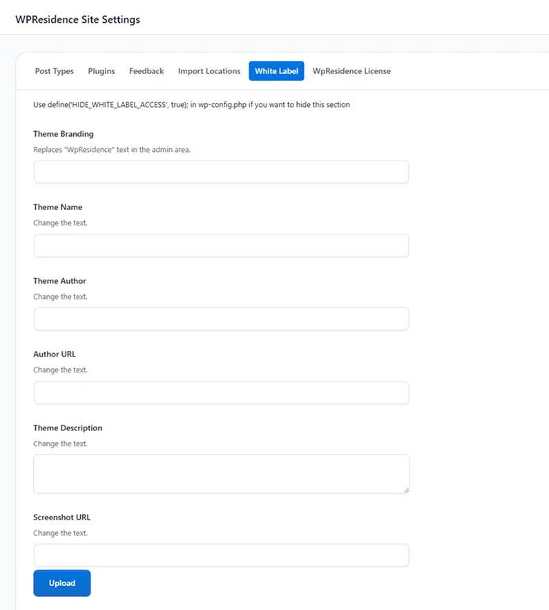Switch to the Plugins tab
This screenshot has width=549, height=610.
coord(102,71)
